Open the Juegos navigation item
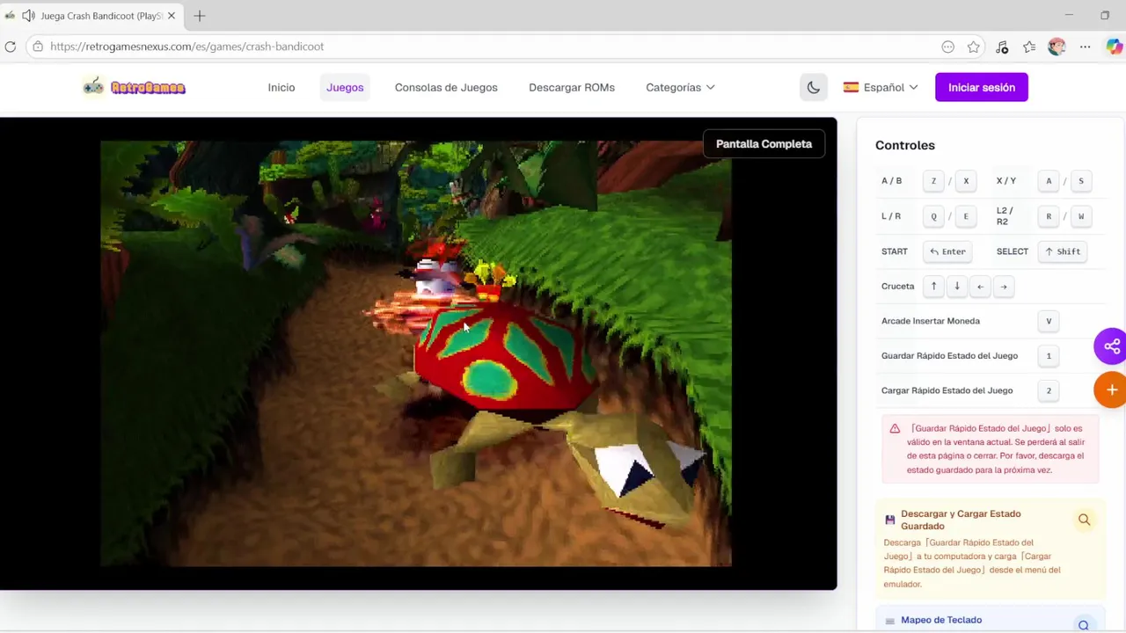 point(345,87)
